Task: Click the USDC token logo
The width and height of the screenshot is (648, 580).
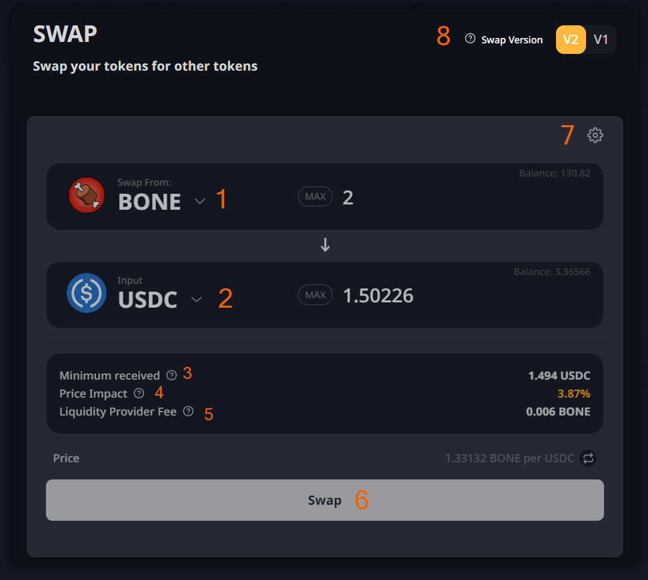Action: pos(87,293)
